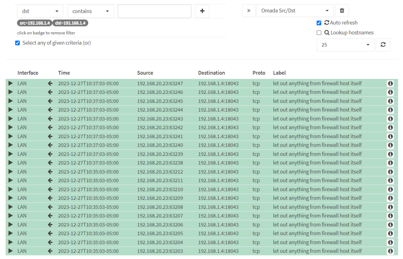Expand the log row with port 63246
The width and height of the screenshot is (403, 259).
(10, 92)
